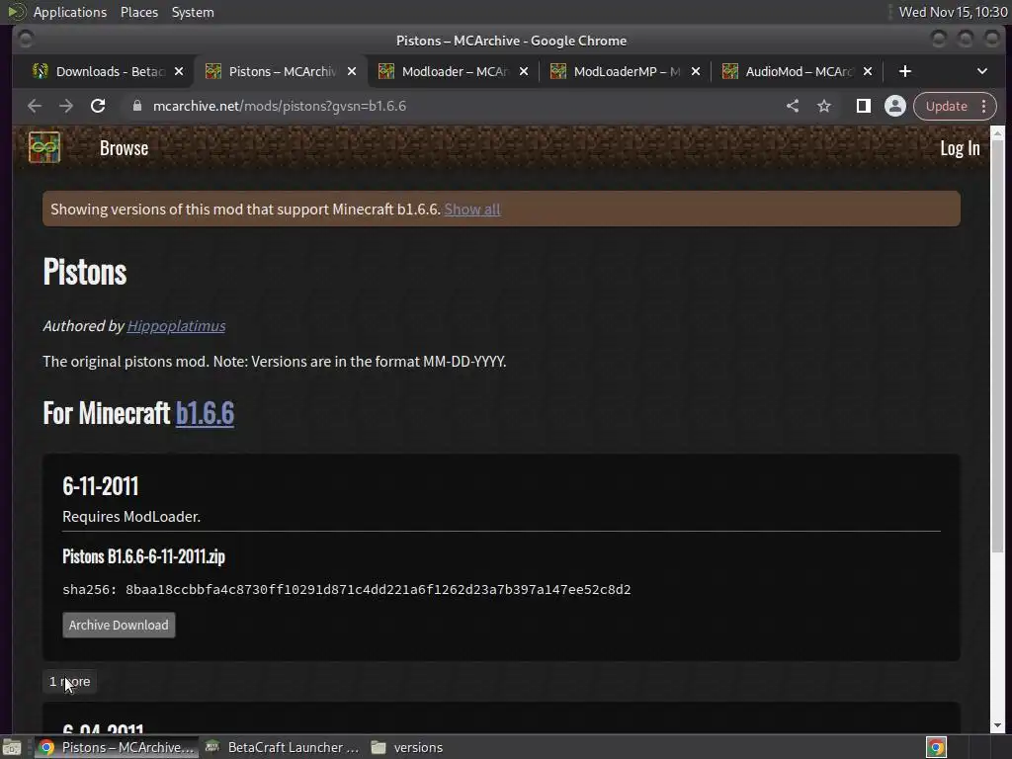Click the MCArchive site logo
1012x759 pixels.
[43, 148]
